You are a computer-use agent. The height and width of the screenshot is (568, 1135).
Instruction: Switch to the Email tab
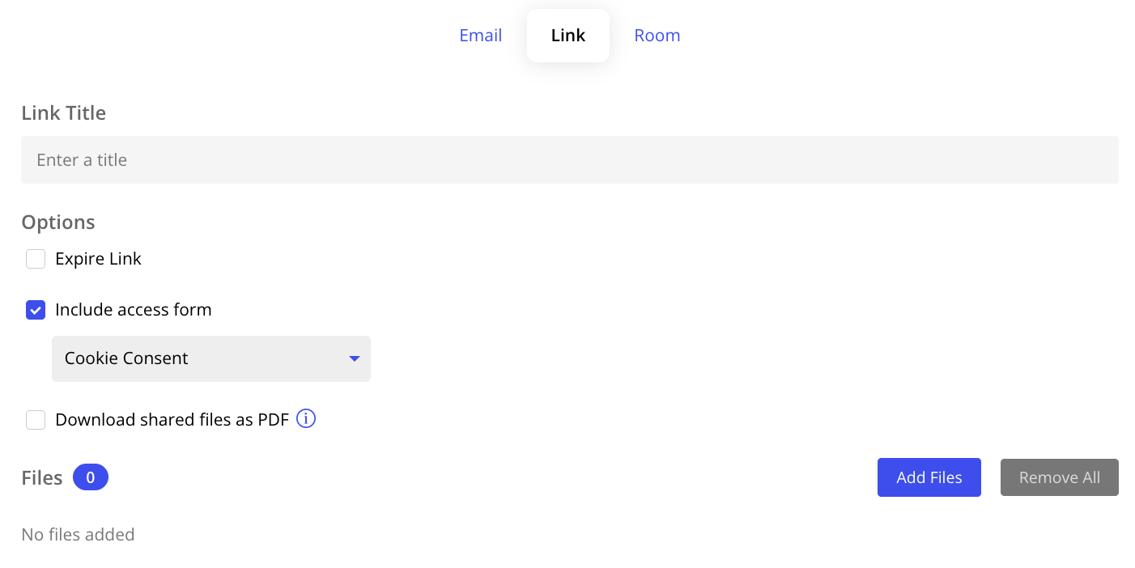point(480,35)
